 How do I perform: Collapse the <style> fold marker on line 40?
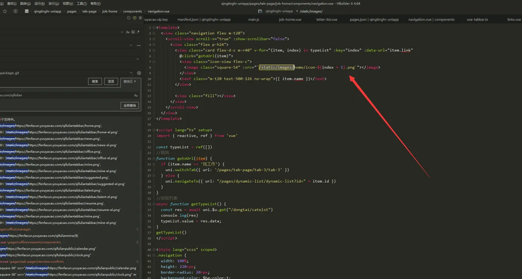154,250
